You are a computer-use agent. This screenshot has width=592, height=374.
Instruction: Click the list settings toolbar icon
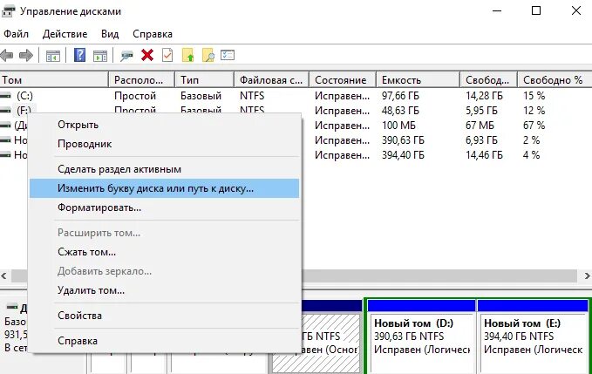(x=228, y=55)
